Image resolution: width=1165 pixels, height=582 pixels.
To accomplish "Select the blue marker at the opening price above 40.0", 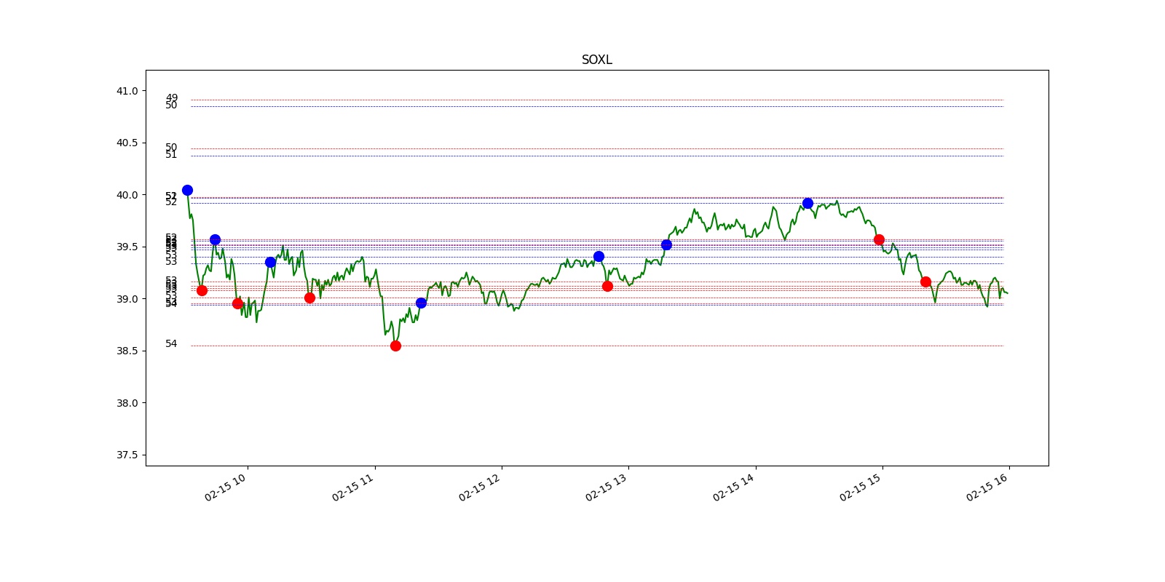I will (x=187, y=190).
